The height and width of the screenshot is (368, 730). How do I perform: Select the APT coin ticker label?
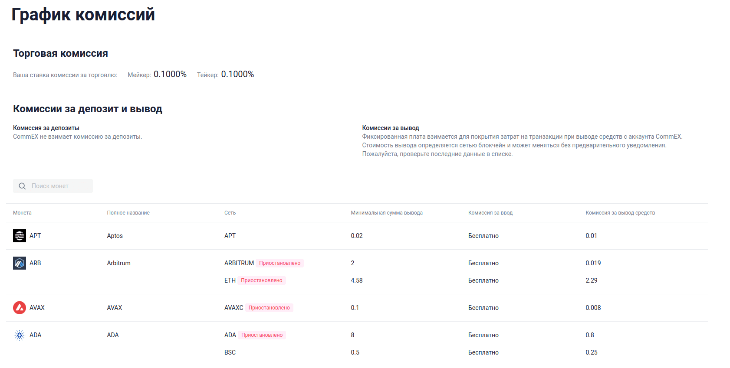[35, 236]
